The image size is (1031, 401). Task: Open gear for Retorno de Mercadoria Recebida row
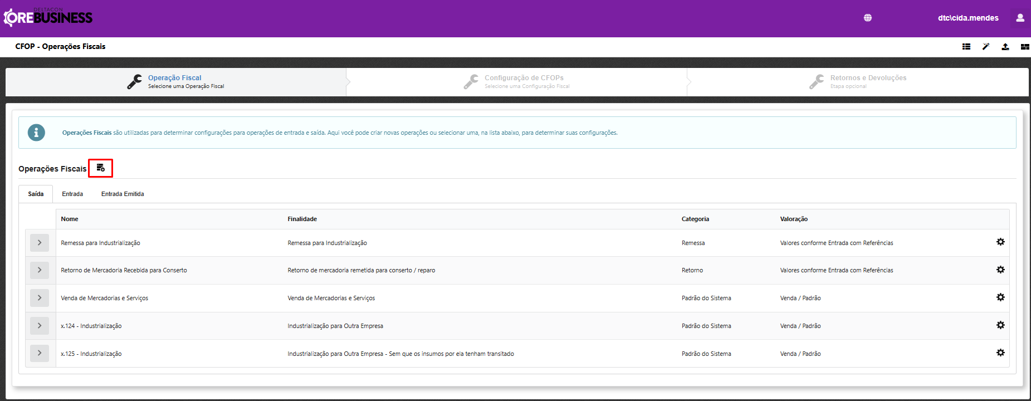pyautogui.click(x=1000, y=270)
